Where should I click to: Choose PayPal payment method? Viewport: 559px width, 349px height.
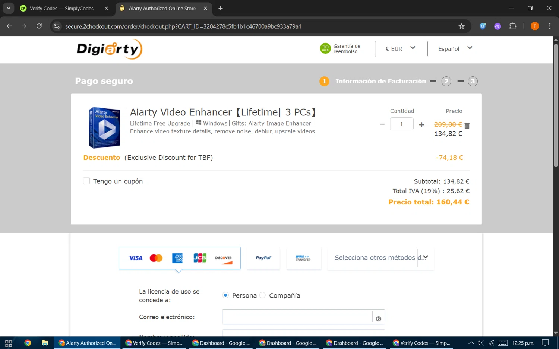point(263,258)
